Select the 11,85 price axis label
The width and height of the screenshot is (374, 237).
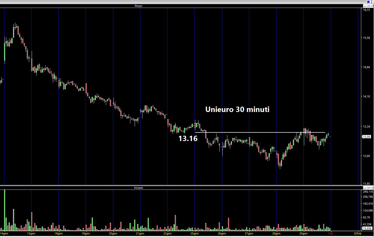[x=366, y=184]
